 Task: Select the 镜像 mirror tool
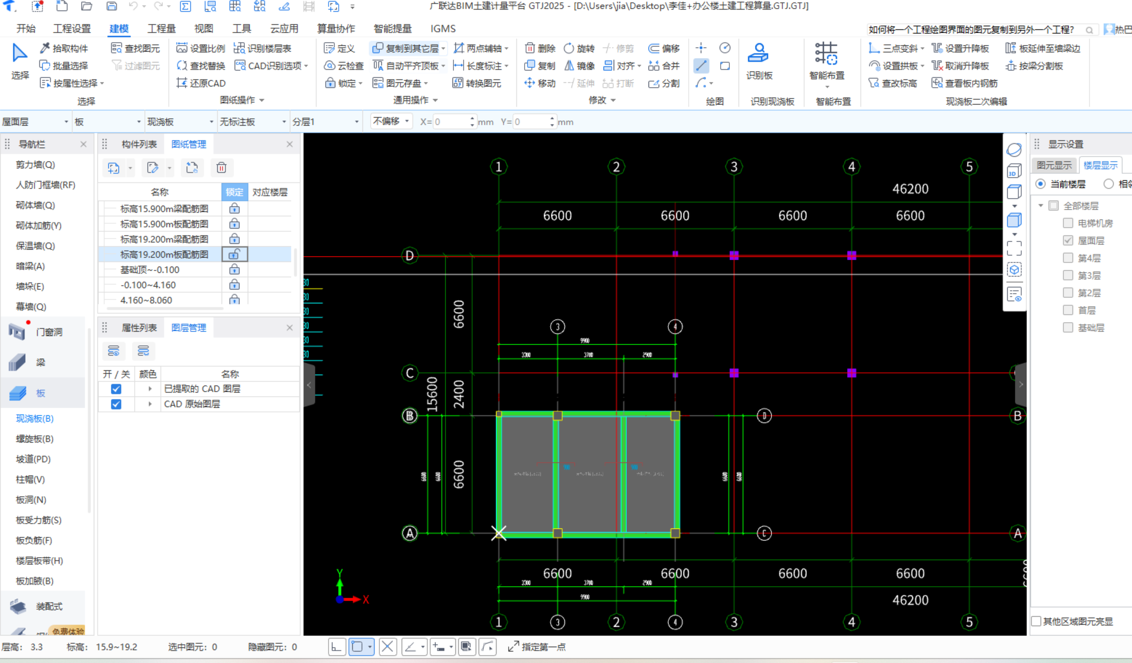[579, 66]
